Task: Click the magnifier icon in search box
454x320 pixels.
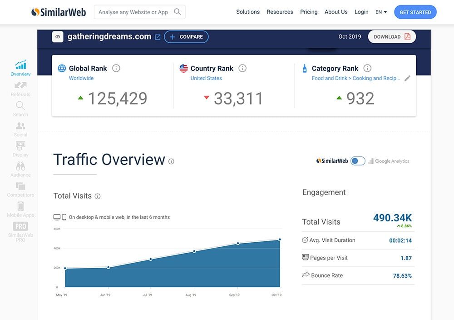Action: point(177,12)
